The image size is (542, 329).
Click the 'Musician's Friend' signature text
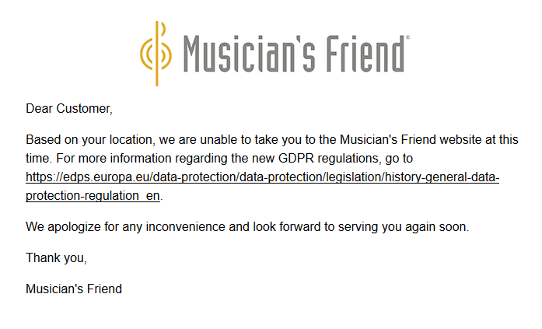[74, 289]
